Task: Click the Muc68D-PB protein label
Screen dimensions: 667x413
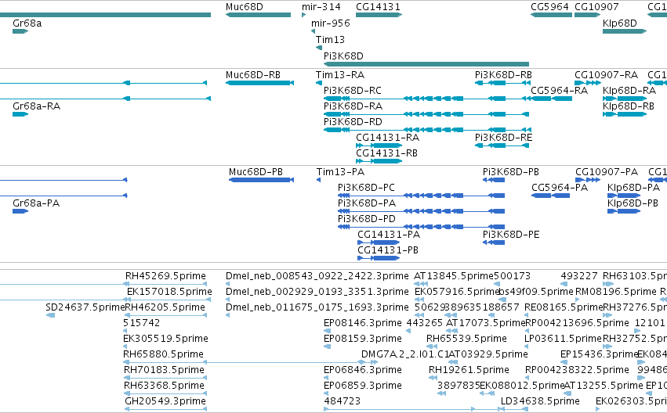Action: tap(256, 172)
